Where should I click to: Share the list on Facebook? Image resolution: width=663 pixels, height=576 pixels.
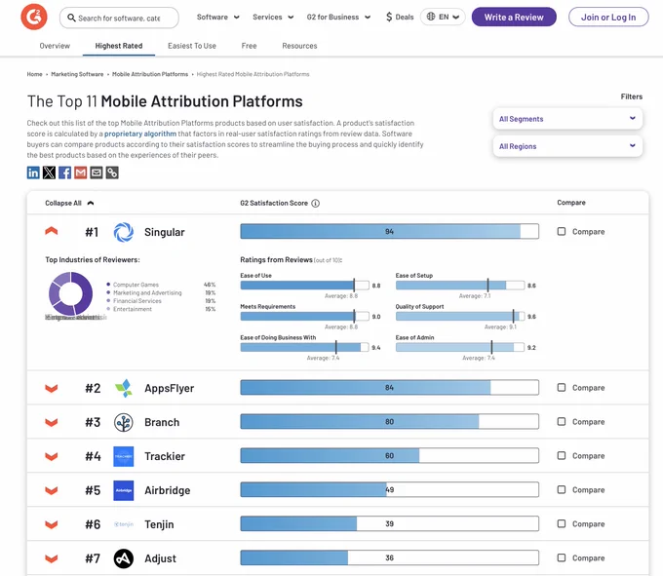[64, 173]
